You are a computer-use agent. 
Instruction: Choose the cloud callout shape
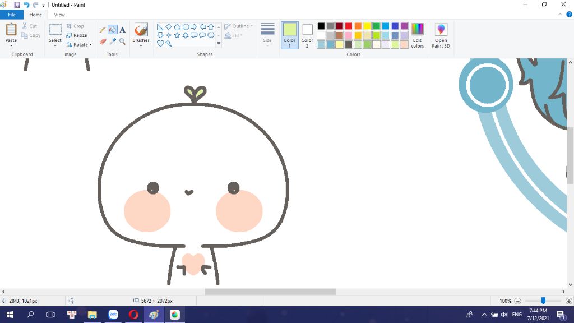click(211, 35)
